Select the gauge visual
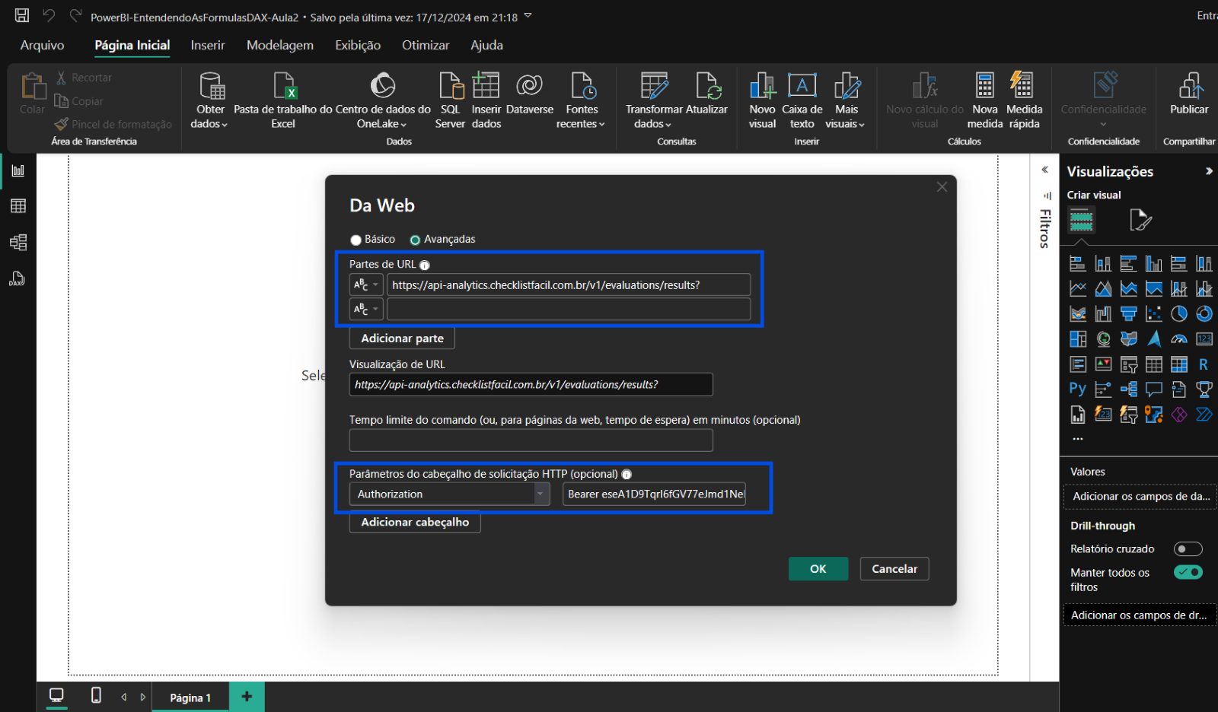 tap(1179, 339)
